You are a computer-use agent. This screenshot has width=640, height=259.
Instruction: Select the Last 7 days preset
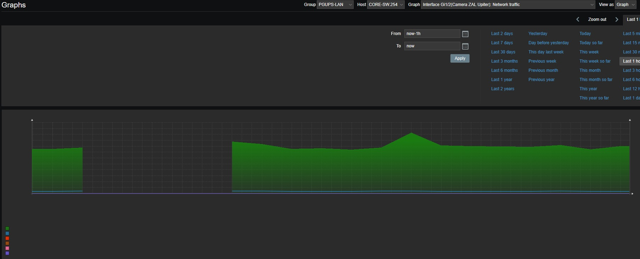502,43
